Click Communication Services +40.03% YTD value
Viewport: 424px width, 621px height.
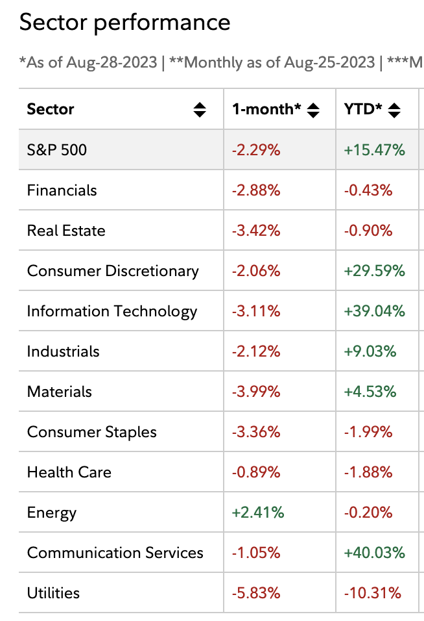pos(374,553)
